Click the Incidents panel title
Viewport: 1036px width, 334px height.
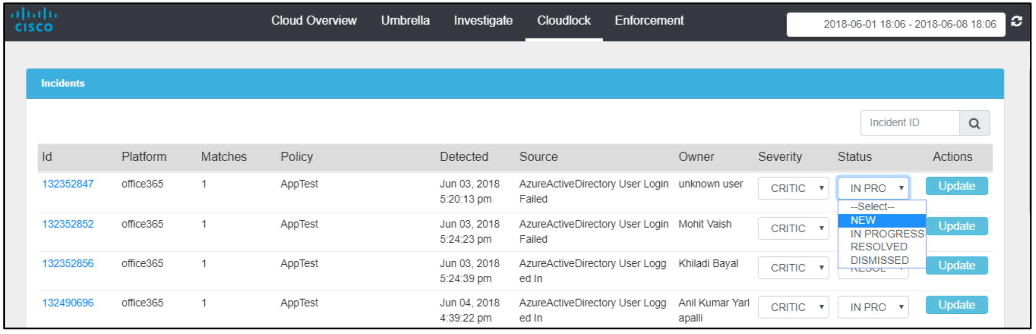pos(63,83)
